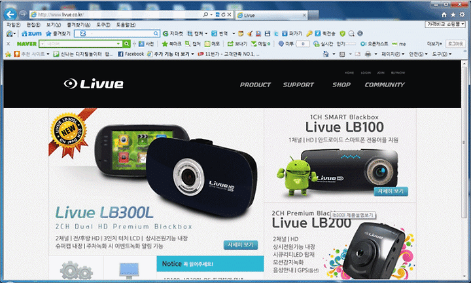Open the SHOP navigation link
This screenshot has width=471, height=283.
341,85
